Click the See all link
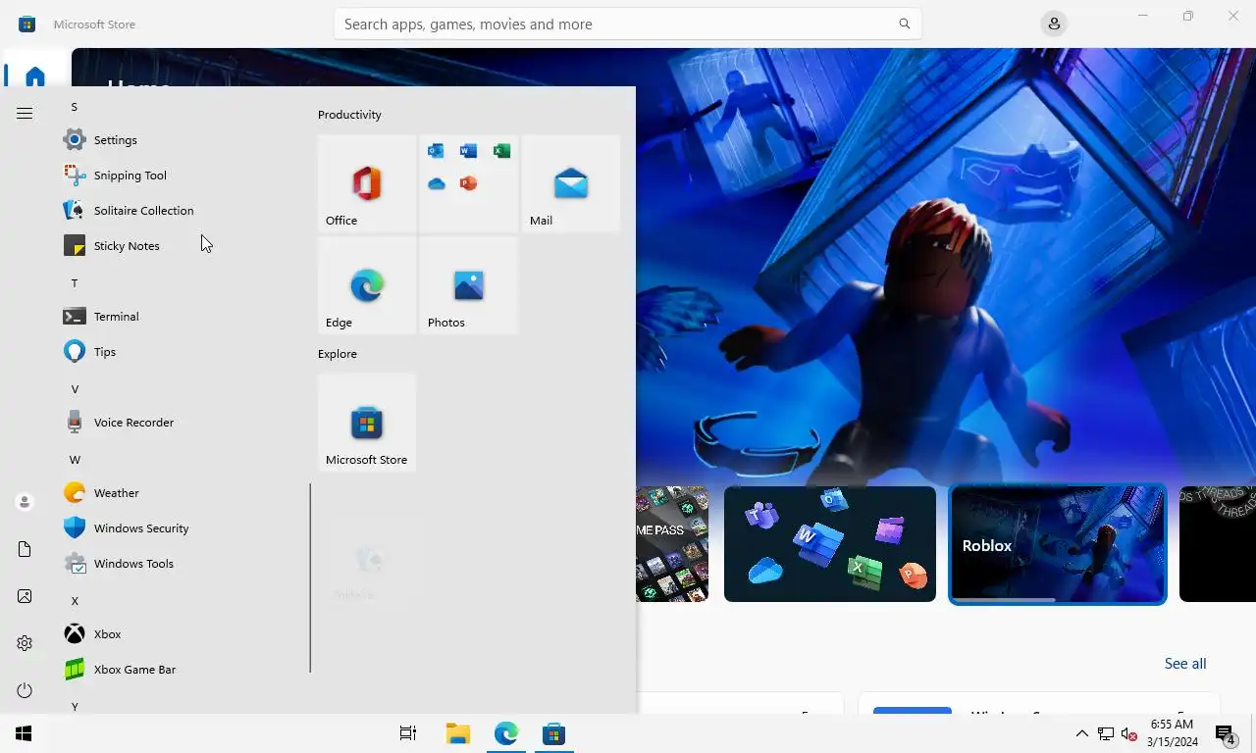The width and height of the screenshot is (1256, 753). tap(1185, 664)
